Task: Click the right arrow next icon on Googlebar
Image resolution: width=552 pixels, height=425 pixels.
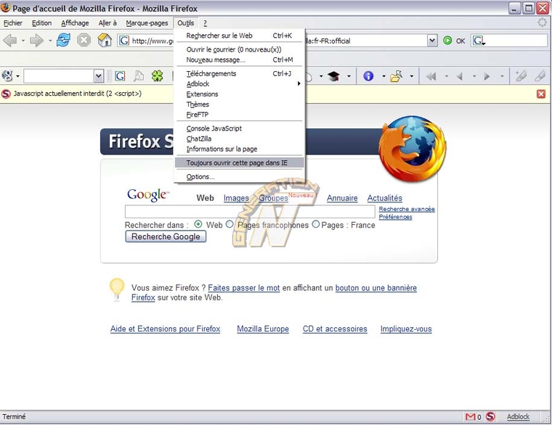Action: 487,76
